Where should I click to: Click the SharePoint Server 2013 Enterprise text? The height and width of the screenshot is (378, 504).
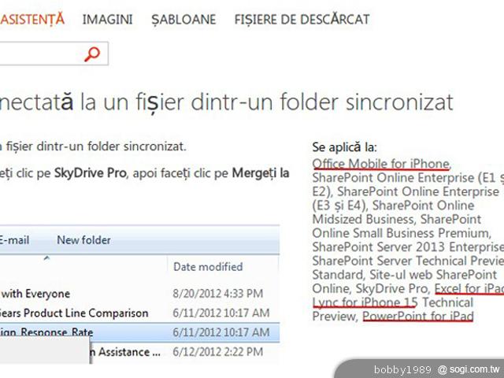click(x=408, y=246)
